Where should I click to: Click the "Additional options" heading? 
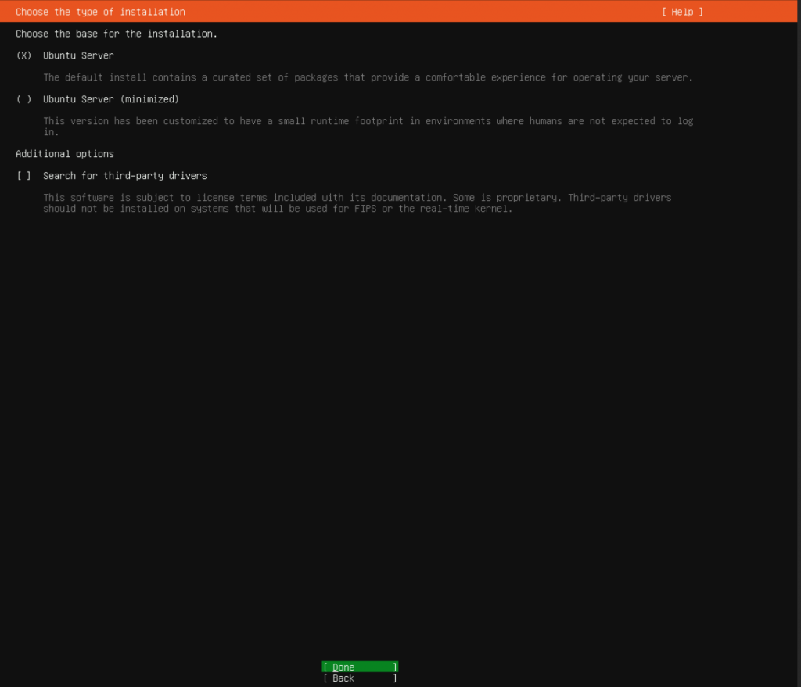pos(65,154)
